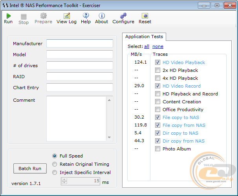The height and width of the screenshot is (196, 238).
Task: Click the 'all' select link
Action: click(x=146, y=46)
